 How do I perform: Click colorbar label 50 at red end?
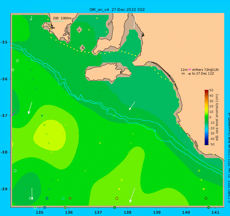point(211,90)
